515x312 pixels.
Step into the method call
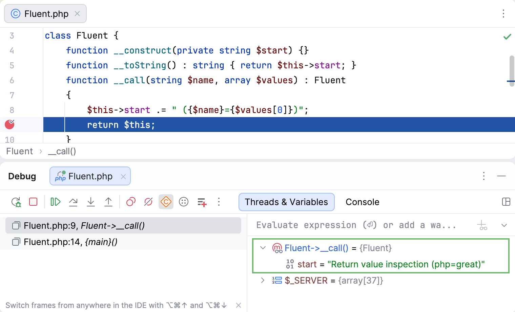pyautogui.click(x=90, y=202)
